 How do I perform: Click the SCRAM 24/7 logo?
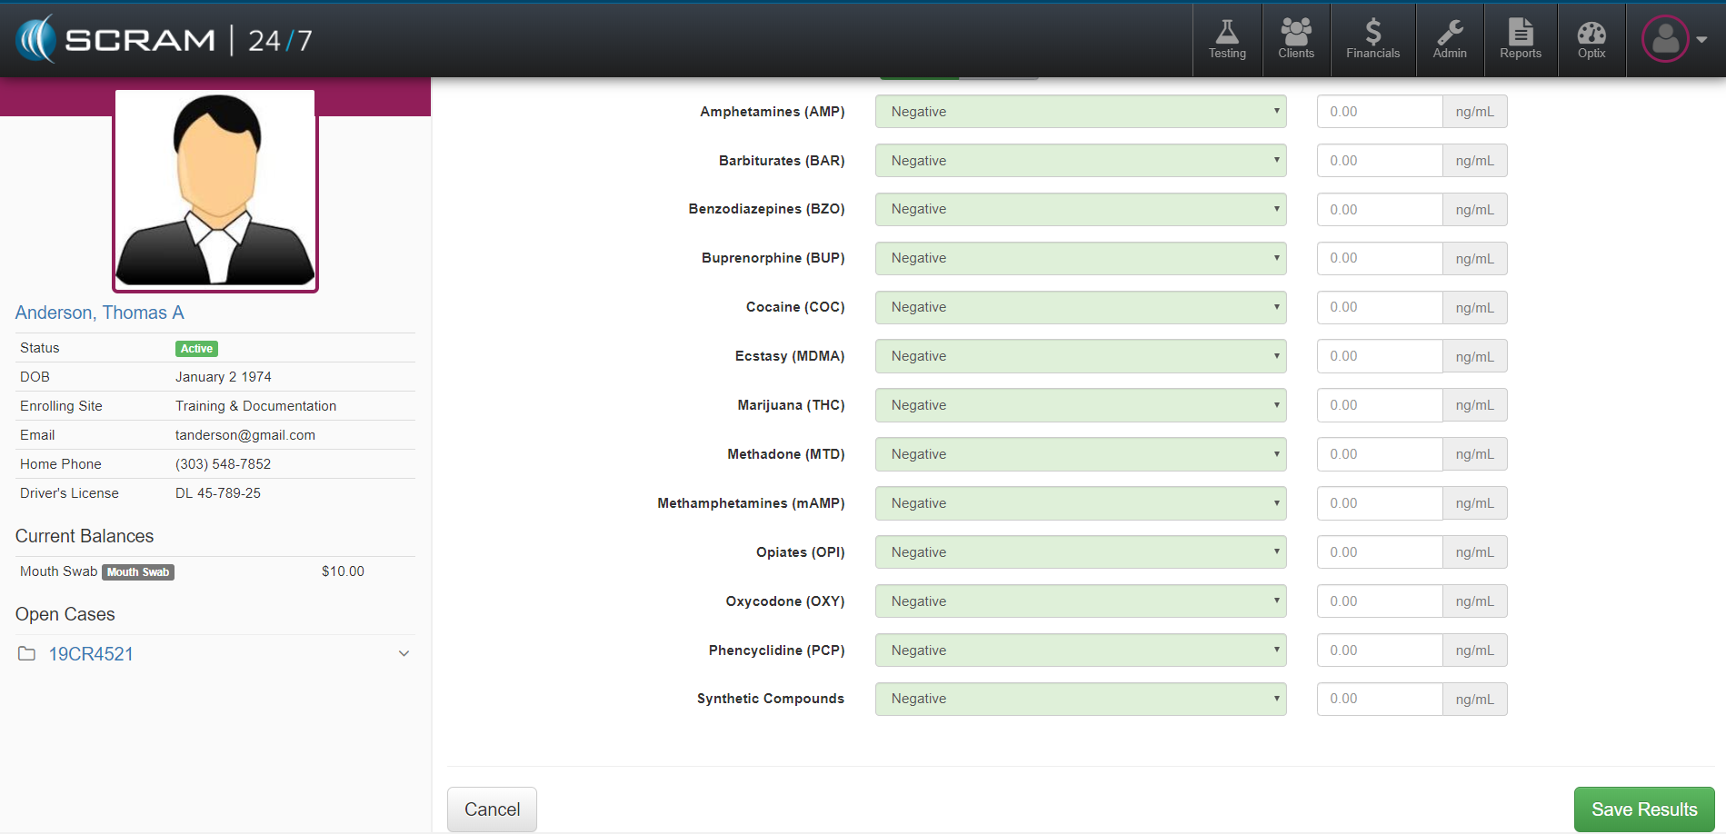click(x=165, y=40)
